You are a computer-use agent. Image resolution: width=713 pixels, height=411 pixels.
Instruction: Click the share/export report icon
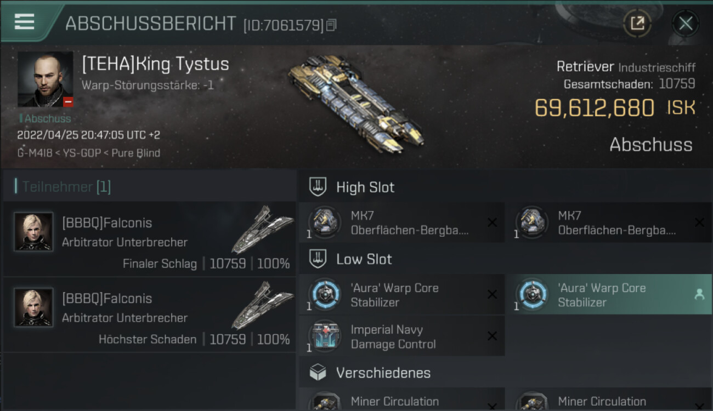click(637, 23)
